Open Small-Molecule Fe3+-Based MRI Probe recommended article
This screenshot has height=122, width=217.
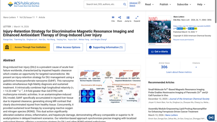coord(178,92)
